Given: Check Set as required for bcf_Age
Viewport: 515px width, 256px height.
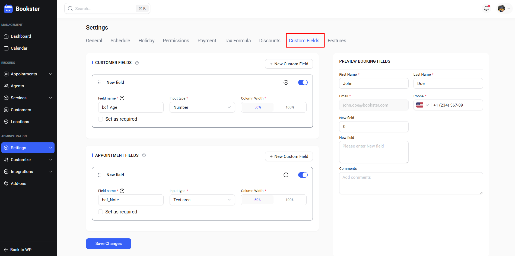Looking at the screenshot, I should (101, 119).
